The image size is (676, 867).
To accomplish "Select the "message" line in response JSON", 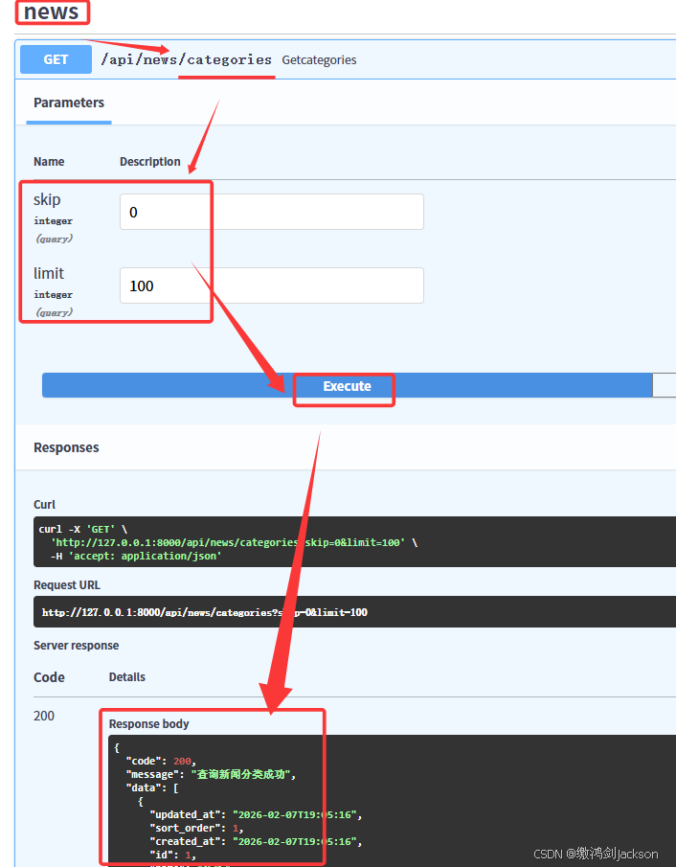I will [211, 774].
